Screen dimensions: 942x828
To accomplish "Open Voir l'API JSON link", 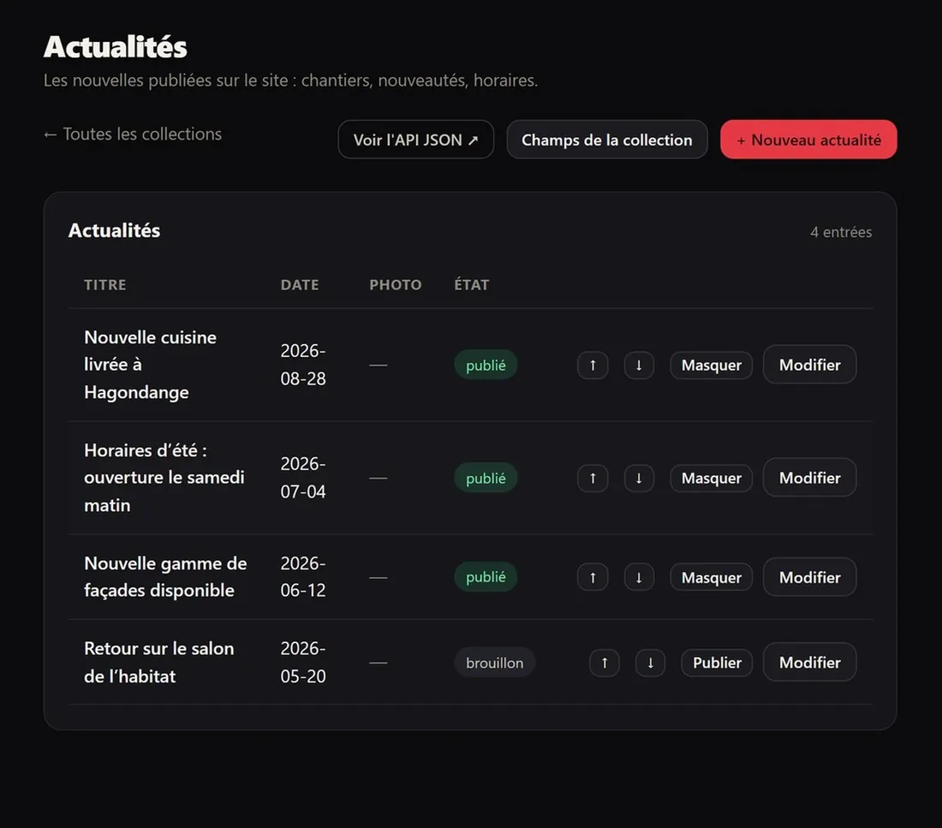I will (x=415, y=140).
